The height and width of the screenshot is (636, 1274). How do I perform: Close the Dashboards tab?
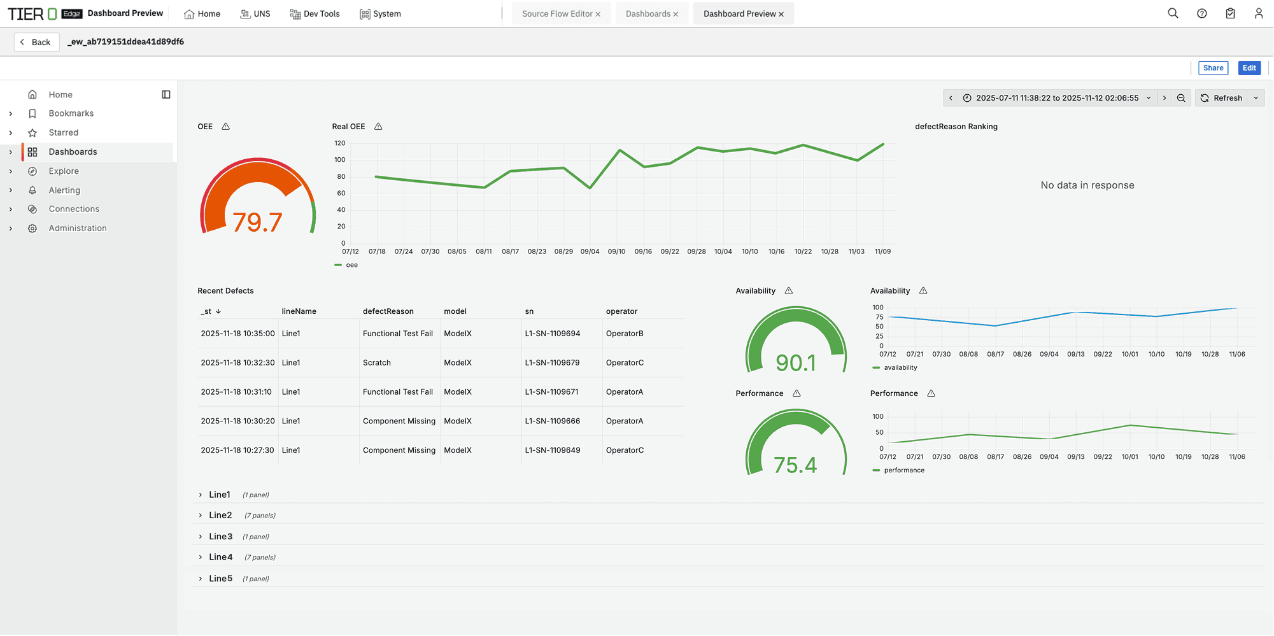[x=676, y=14]
